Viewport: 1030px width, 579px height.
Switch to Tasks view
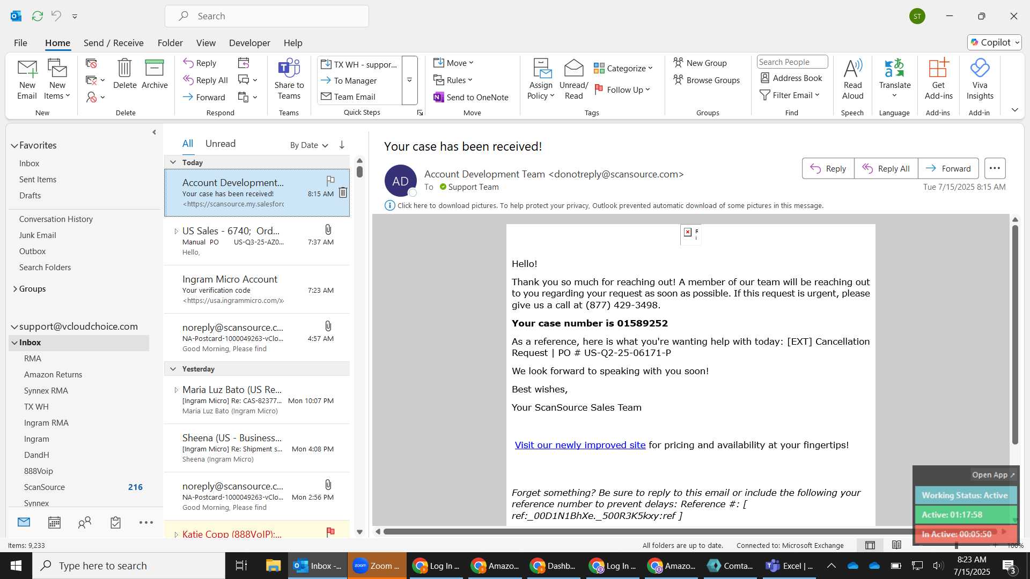tap(115, 523)
